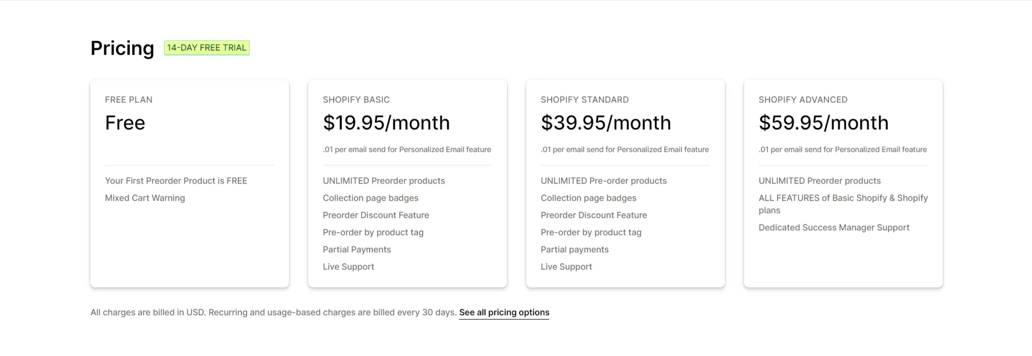Click Partial Payments in Shopify Basic card
The height and width of the screenshot is (356, 1032).
tap(357, 250)
